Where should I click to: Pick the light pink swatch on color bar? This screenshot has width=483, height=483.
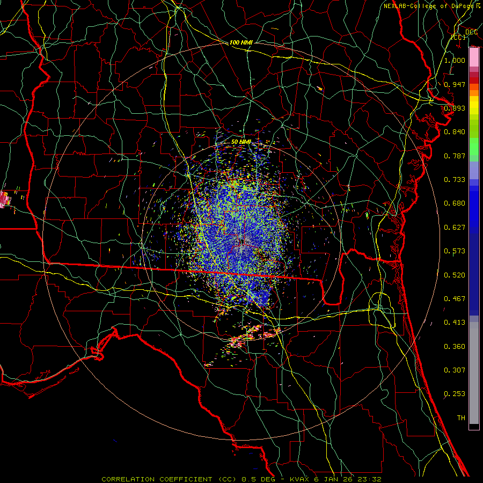click(x=474, y=57)
